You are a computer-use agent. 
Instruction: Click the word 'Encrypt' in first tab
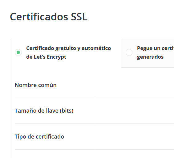click(x=57, y=57)
